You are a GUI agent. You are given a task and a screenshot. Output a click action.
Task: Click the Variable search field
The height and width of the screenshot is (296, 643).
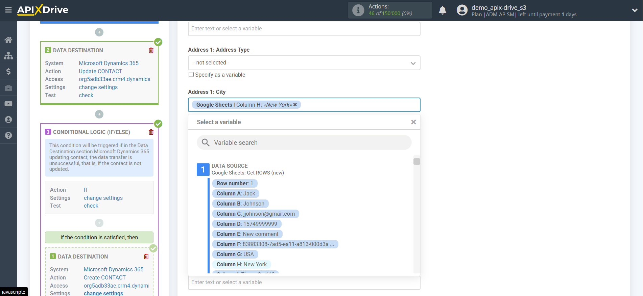click(304, 142)
